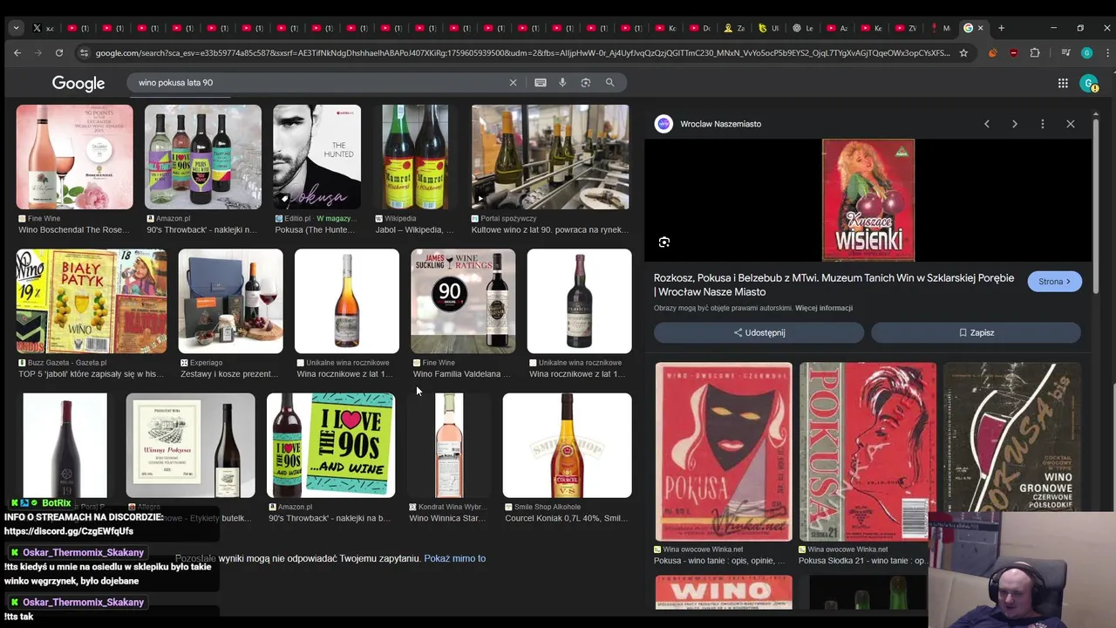Submit search with the magnifier icon
The image size is (1116, 628).
609,83
